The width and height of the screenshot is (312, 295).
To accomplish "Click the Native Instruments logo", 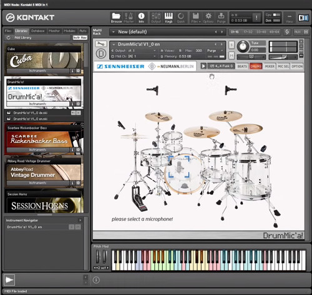I will [303, 18].
